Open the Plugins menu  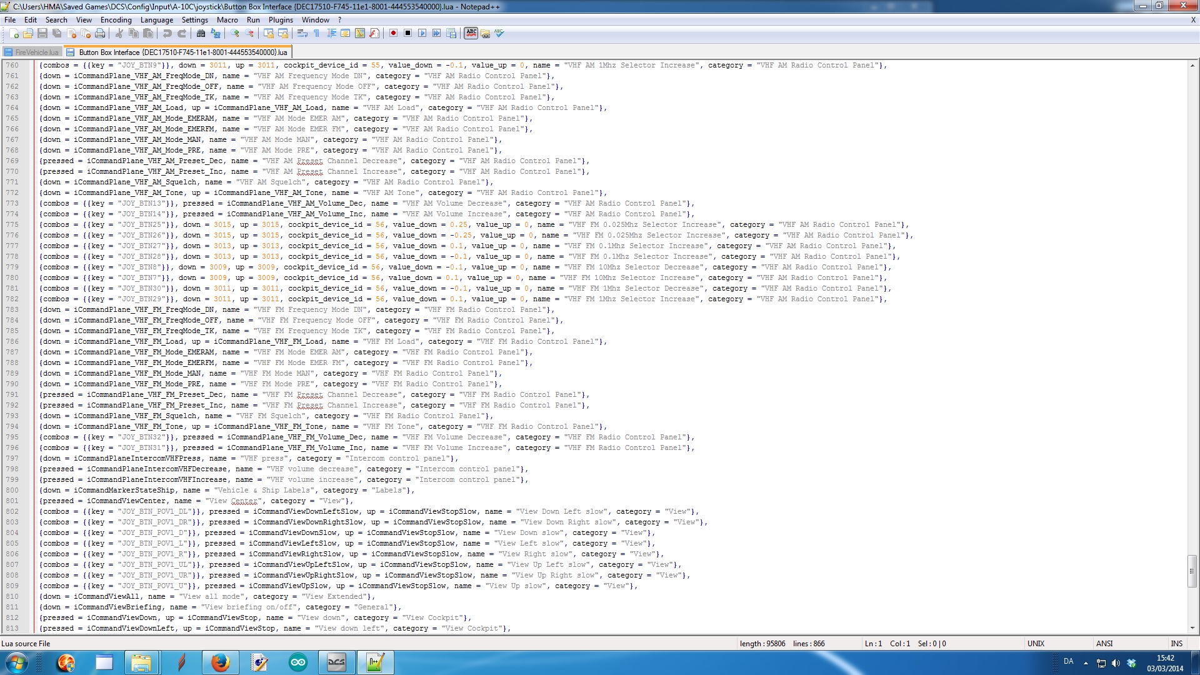click(x=281, y=20)
